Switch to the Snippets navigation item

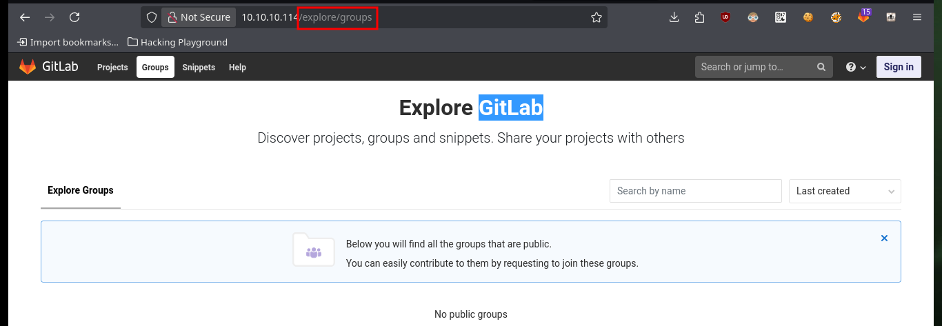coord(199,67)
